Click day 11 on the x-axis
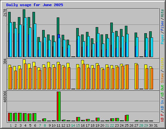 point(58,125)
